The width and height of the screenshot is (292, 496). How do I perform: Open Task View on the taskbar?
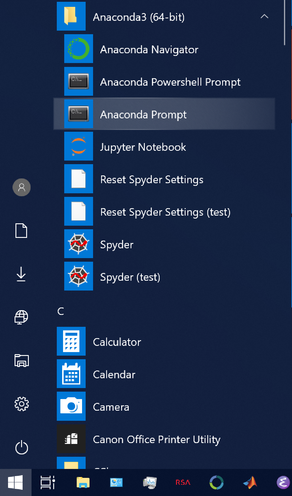[48, 482]
